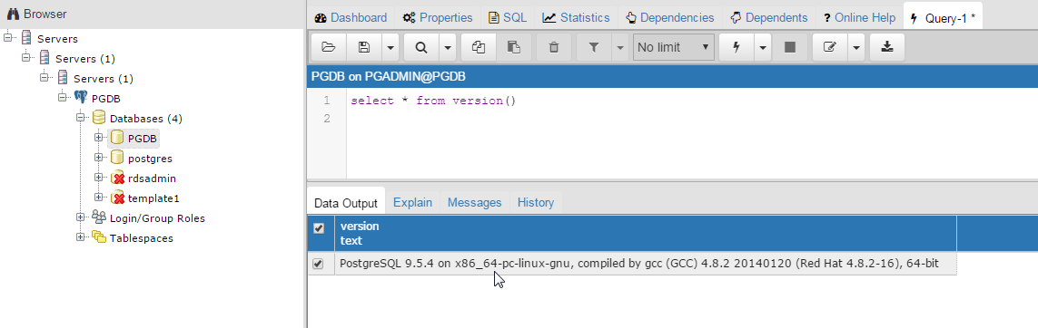Screen dimensions: 1038x328
Task: Select the template1 database label
Action: 153,198
